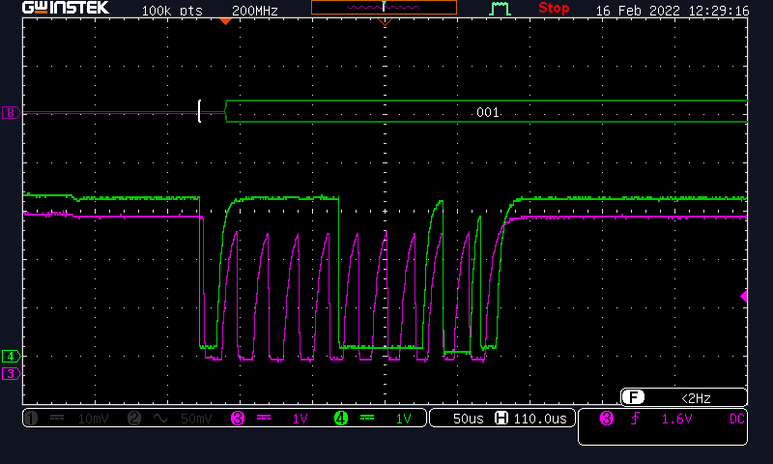Click the date and time readout
This screenshot has height=464, width=773.
[x=673, y=11]
